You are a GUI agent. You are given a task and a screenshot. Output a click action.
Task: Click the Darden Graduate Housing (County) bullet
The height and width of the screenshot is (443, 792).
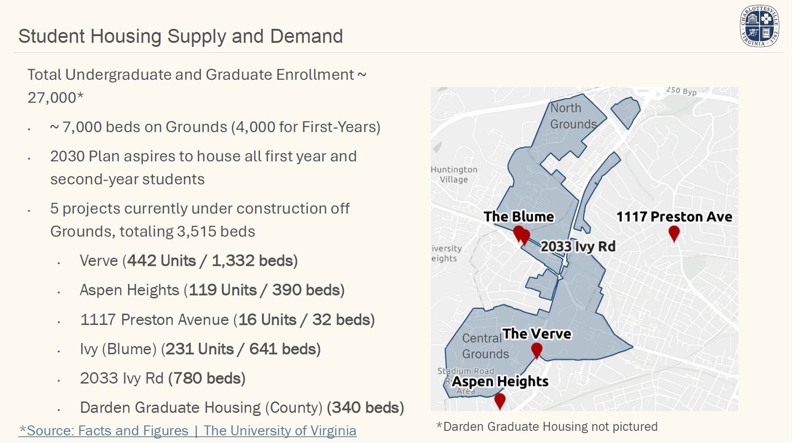(242, 408)
